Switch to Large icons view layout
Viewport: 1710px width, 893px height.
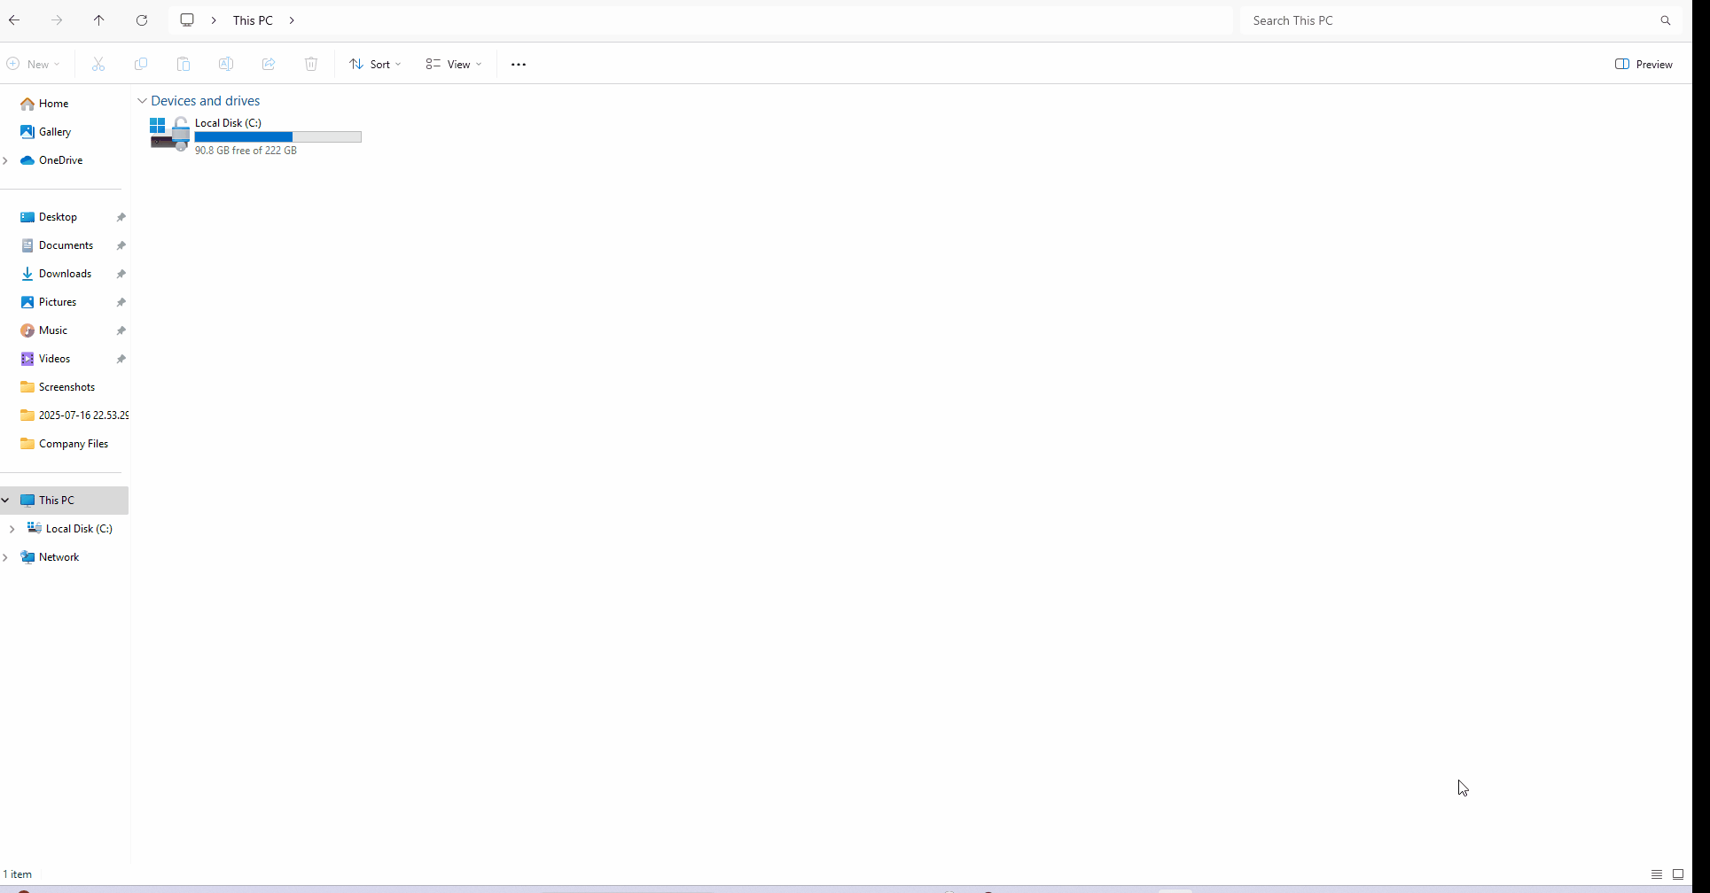pos(1678,874)
